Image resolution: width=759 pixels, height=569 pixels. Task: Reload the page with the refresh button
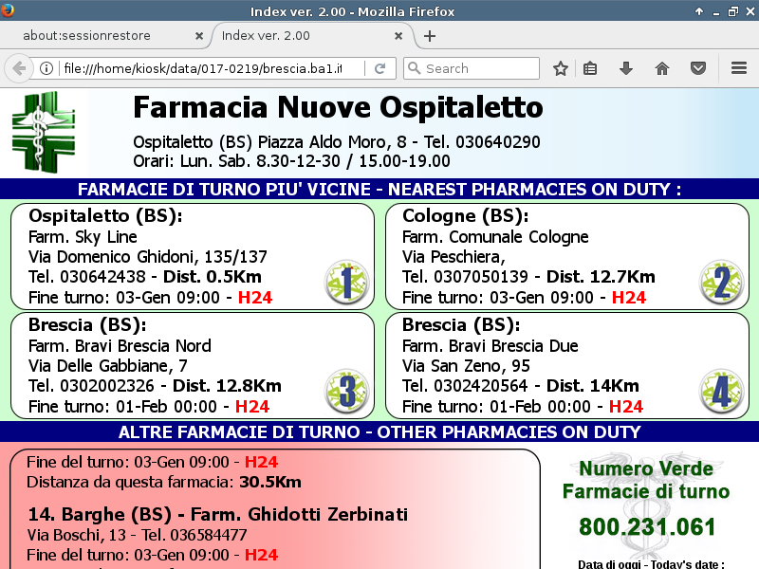click(x=379, y=68)
